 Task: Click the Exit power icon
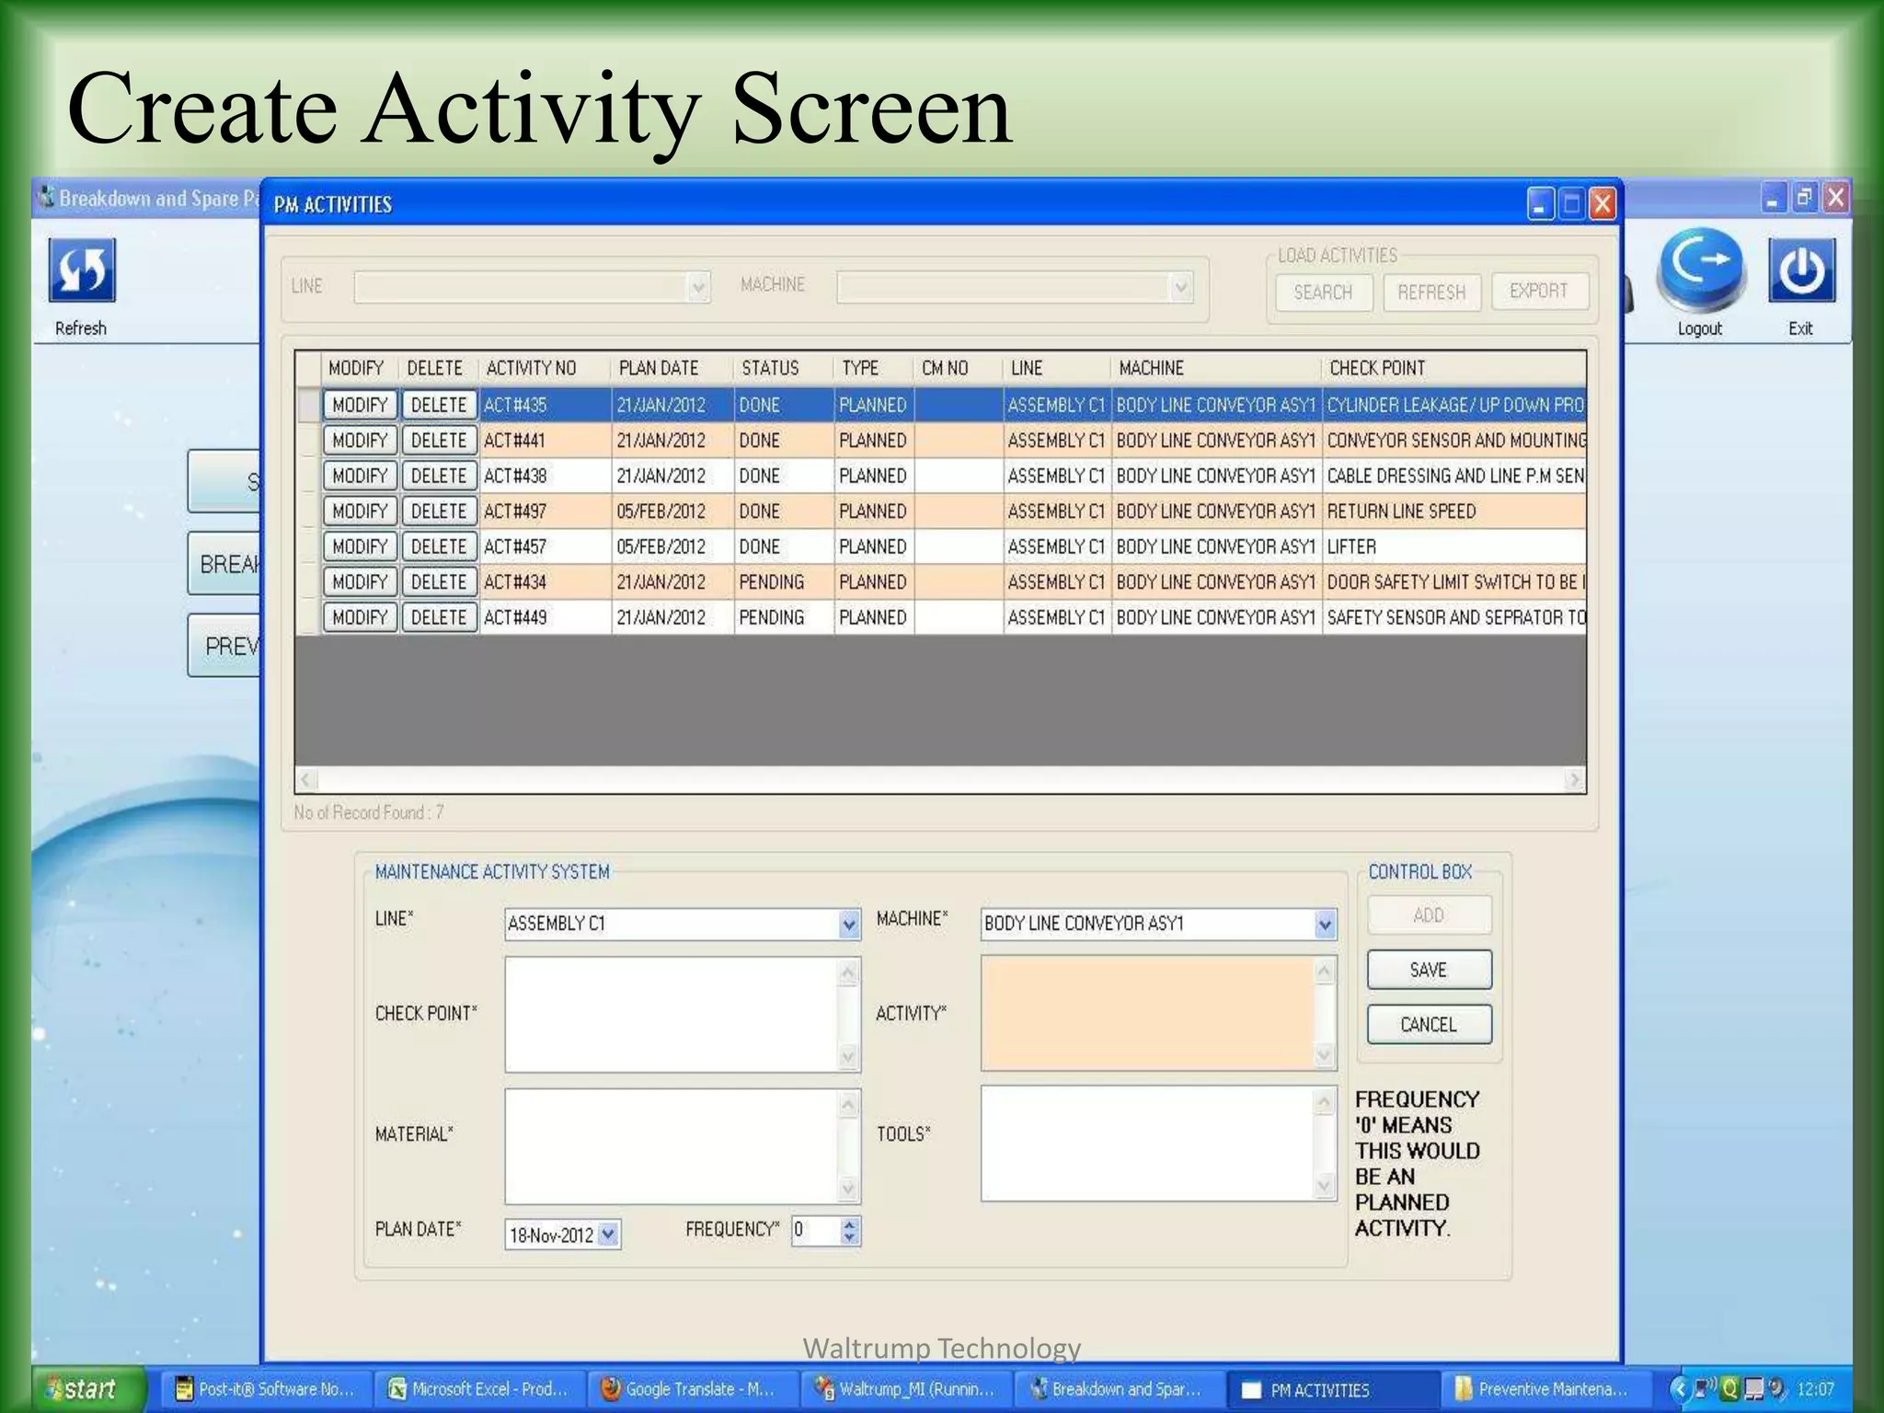pyautogui.click(x=1801, y=270)
